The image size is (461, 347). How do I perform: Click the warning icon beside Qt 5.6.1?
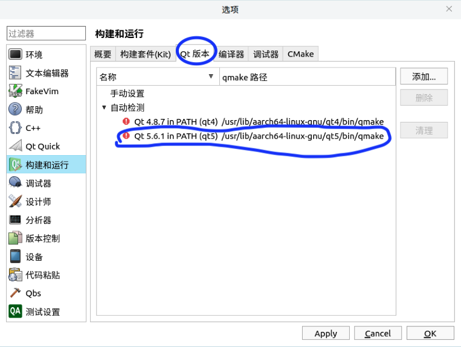126,136
